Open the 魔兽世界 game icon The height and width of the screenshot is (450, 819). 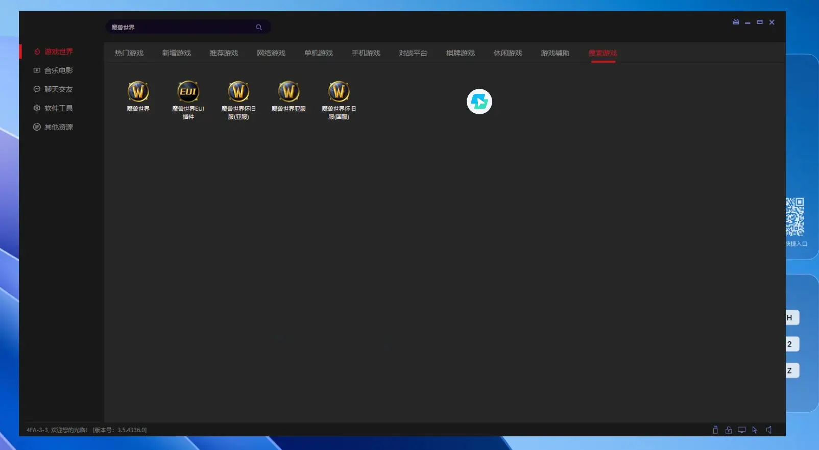[138, 92]
